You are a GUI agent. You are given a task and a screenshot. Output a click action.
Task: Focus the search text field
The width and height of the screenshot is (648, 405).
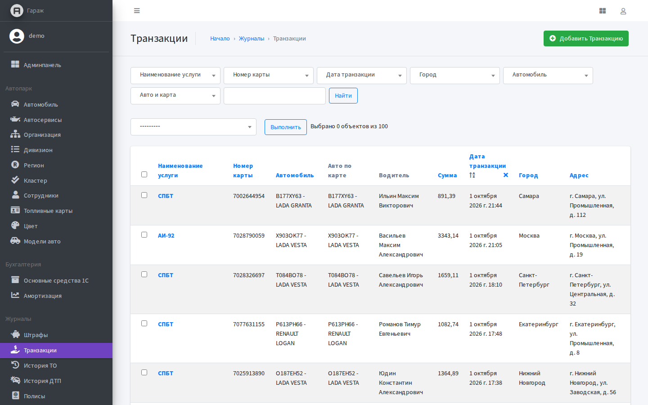click(274, 96)
